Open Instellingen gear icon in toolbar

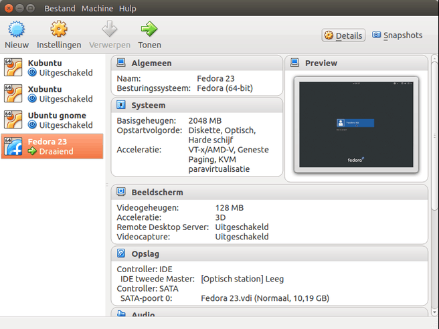(59, 29)
